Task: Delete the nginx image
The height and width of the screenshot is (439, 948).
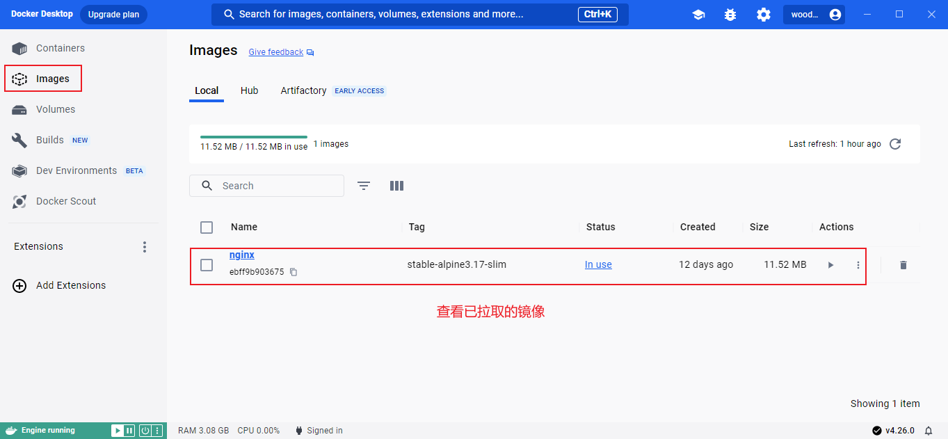Action: [903, 265]
